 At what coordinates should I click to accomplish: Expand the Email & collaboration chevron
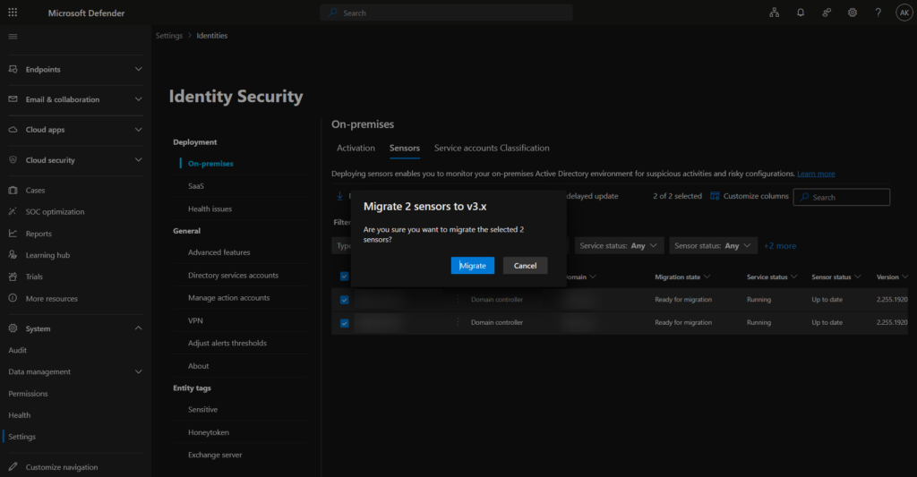pos(139,99)
